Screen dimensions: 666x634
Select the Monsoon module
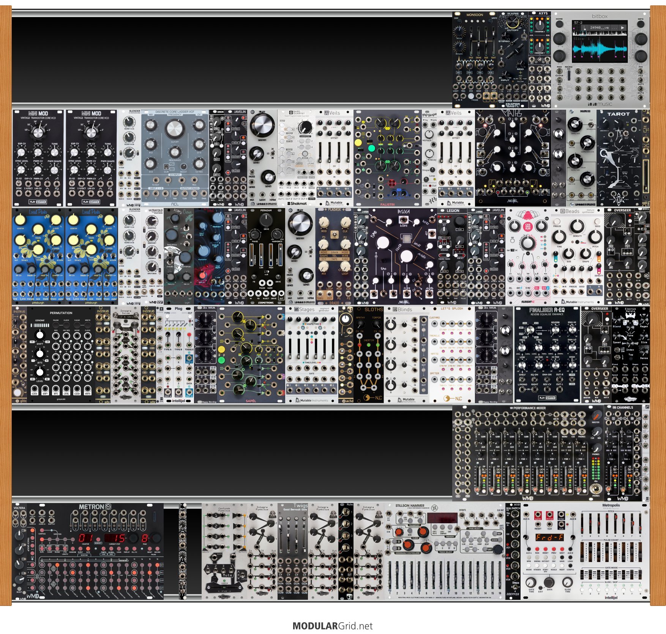pos(475,60)
